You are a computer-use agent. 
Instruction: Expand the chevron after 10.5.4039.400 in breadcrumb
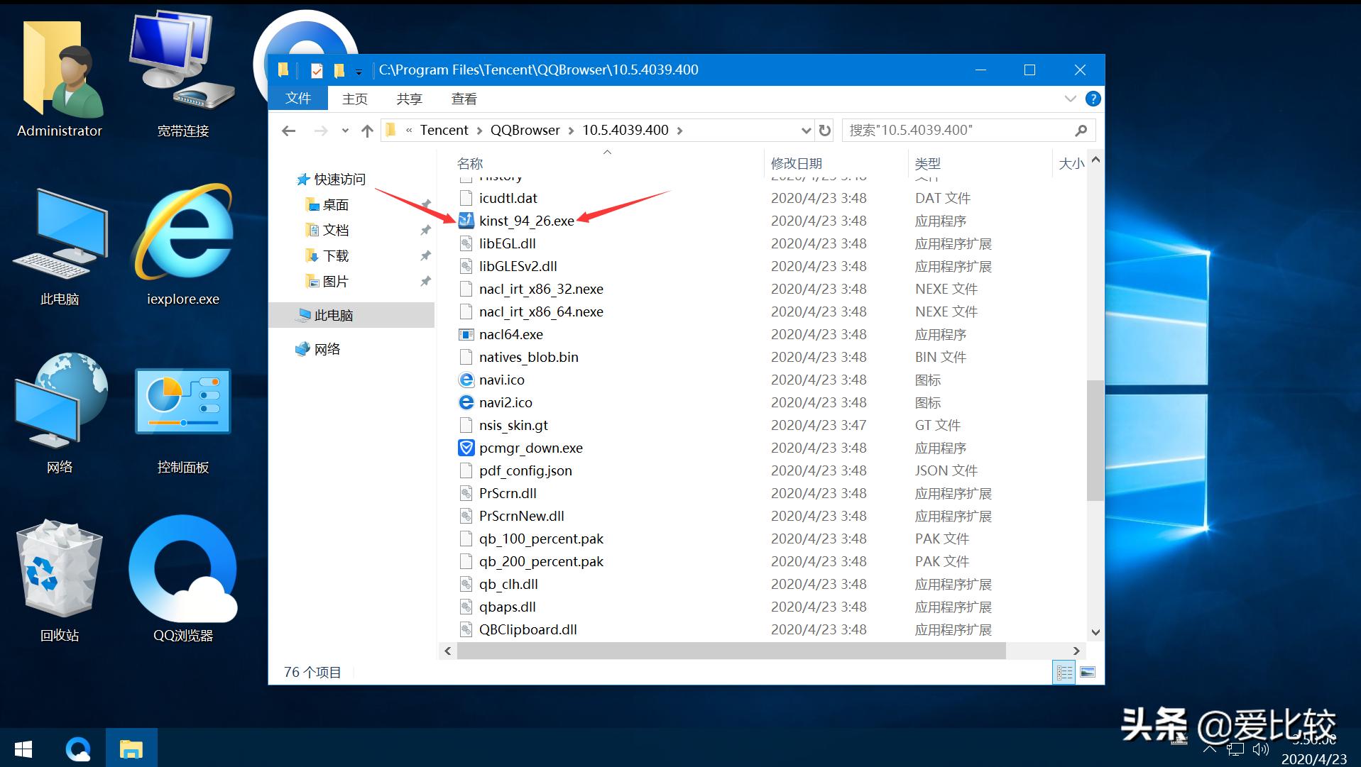[x=680, y=131]
